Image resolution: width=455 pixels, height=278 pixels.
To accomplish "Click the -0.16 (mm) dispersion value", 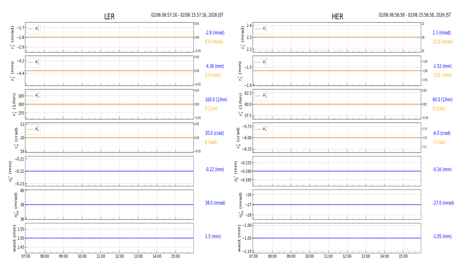I will (442, 170).
